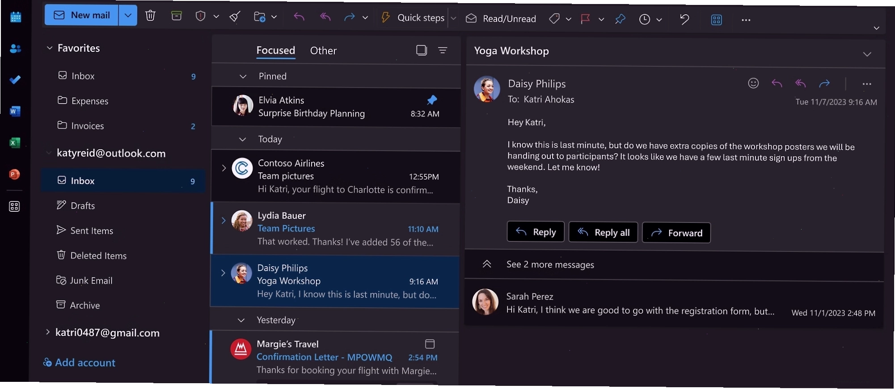Open the filter messages menu

click(443, 50)
